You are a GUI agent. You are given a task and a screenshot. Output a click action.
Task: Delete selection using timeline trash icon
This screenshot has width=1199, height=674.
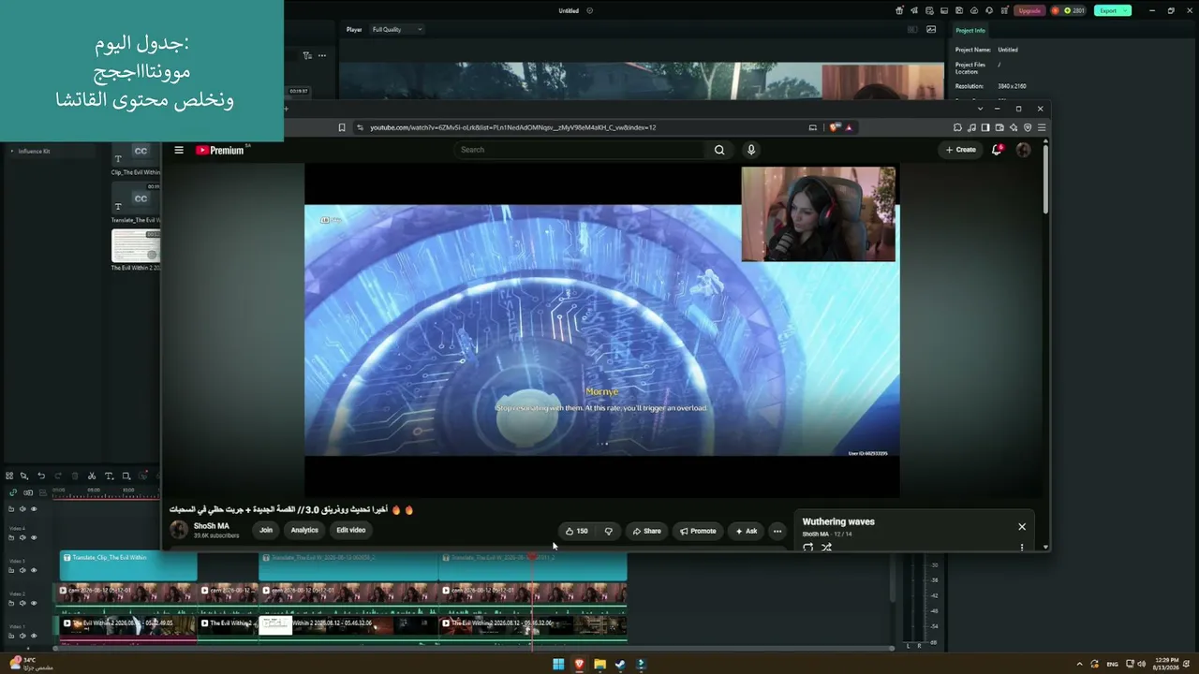[x=75, y=476]
